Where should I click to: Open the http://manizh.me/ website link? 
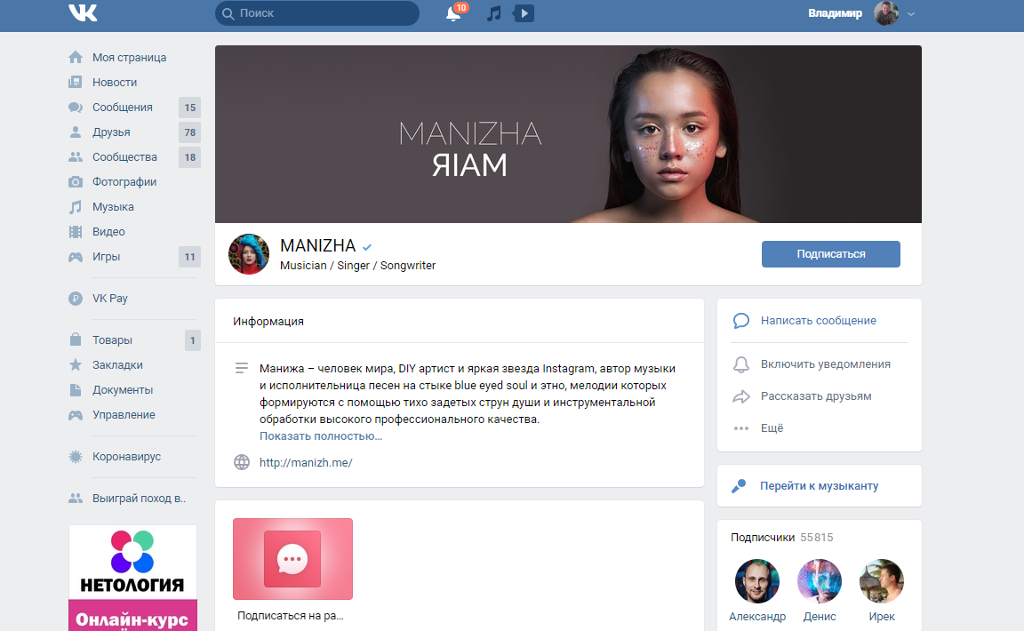(306, 462)
